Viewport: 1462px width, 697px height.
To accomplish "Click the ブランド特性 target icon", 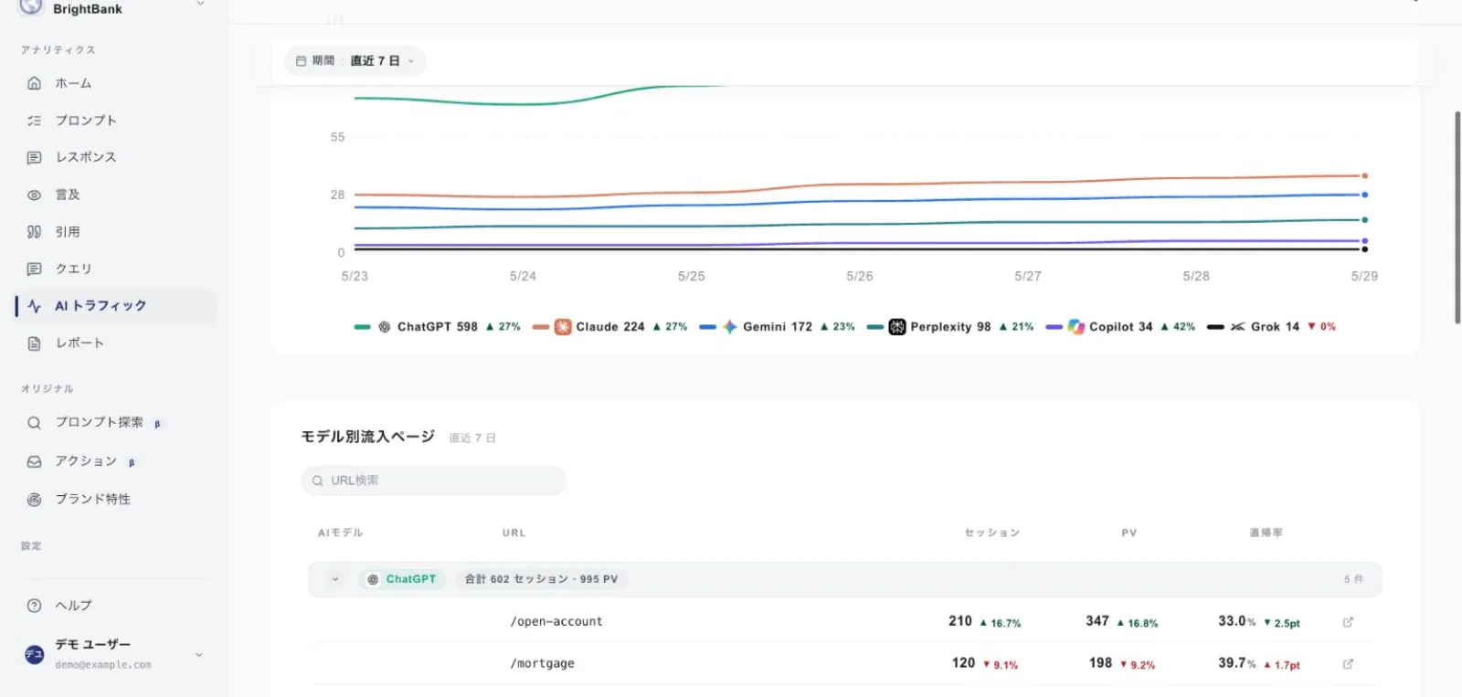I will pyautogui.click(x=34, y=500).
